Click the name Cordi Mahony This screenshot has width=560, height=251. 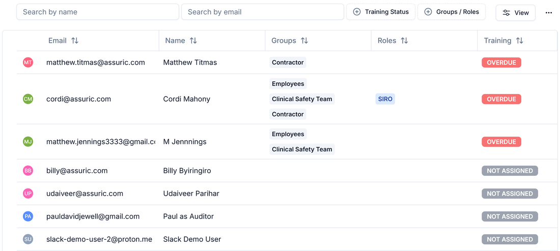point(187,99)
